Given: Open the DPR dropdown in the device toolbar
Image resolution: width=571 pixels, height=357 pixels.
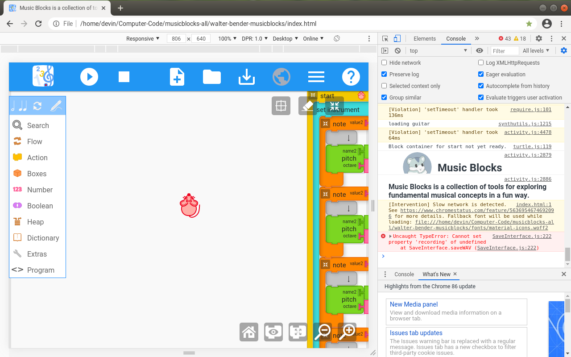Looking at the screenshot, I should point(255,38).
